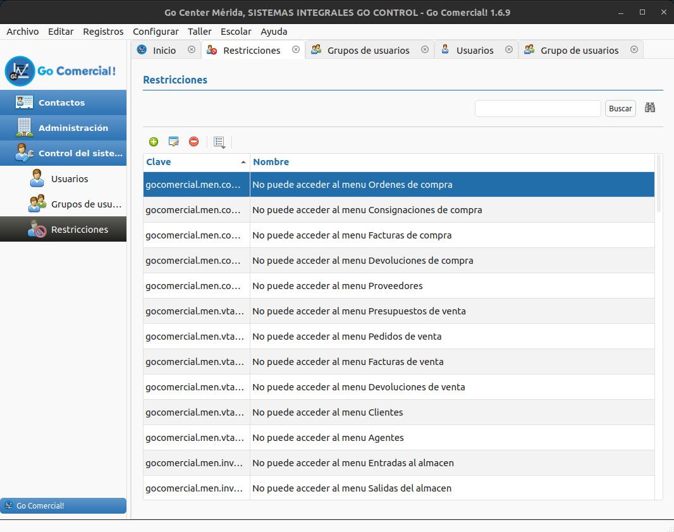Screen dimensions: 674x532
Task: Click the Go Comercial! status bar button
Action: [63, 505]
